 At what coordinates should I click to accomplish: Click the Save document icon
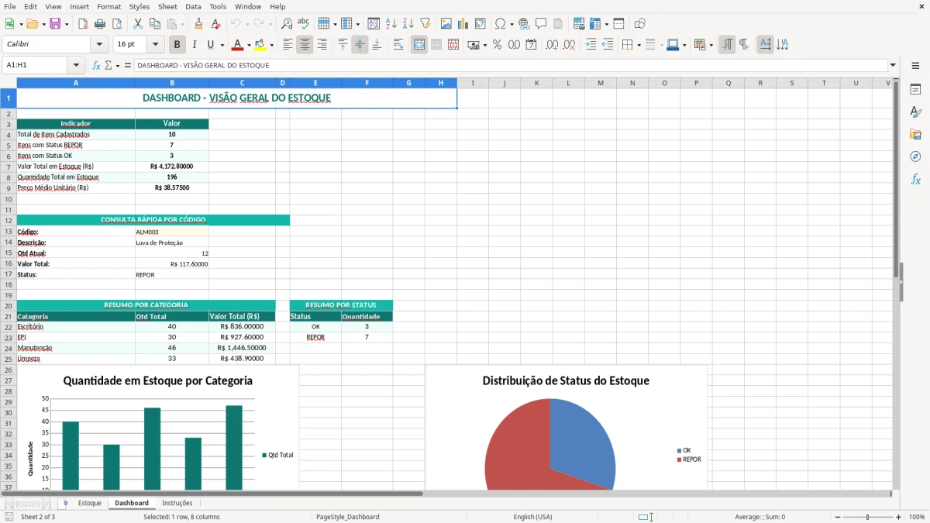[55, 24]
